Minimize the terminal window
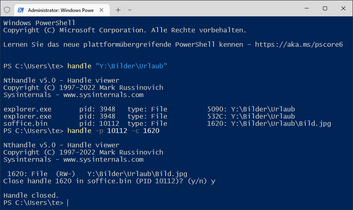 coord(307,8)
